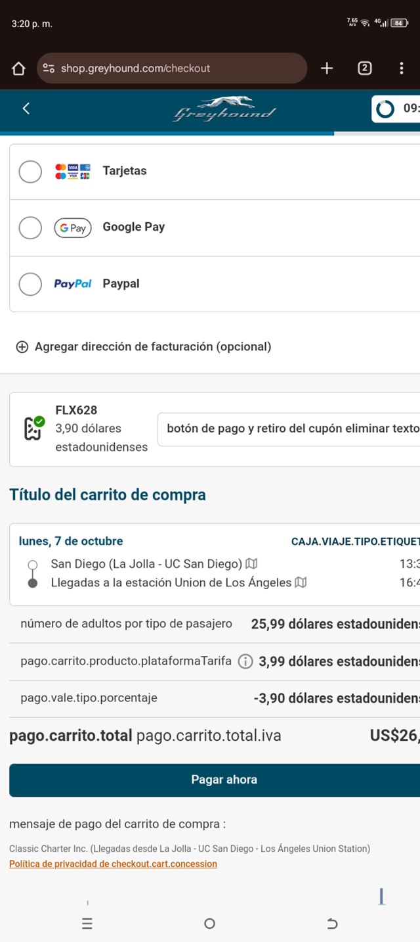This screenshot has width=420, height=942.
Task: Click the coupon removal button for FLX628
Action: tap(289, 429)
